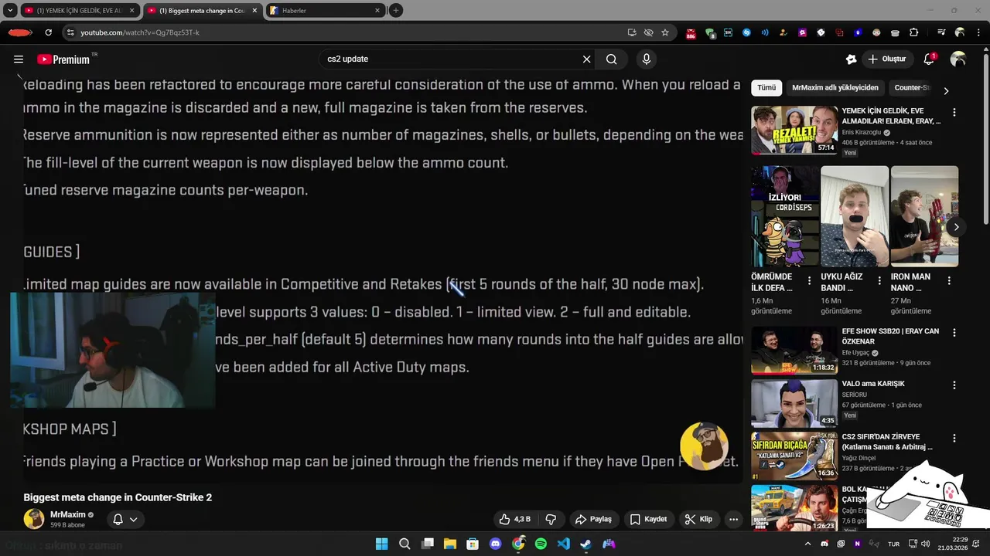Start voice search with microphone

click(647, 59)
